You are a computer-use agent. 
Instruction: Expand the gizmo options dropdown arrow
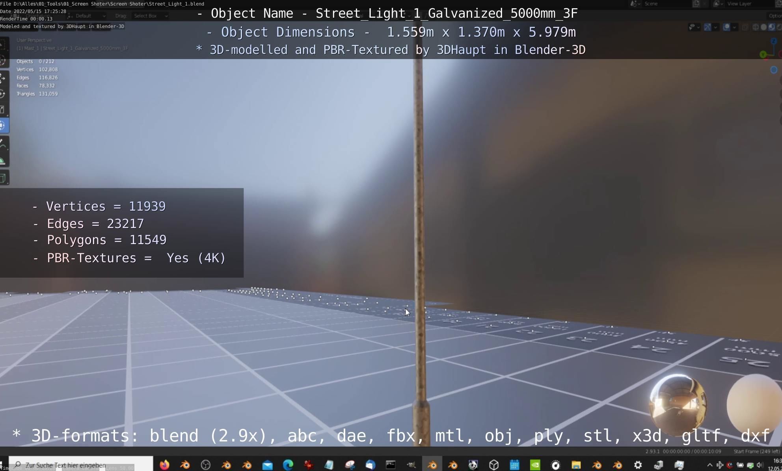715,27
